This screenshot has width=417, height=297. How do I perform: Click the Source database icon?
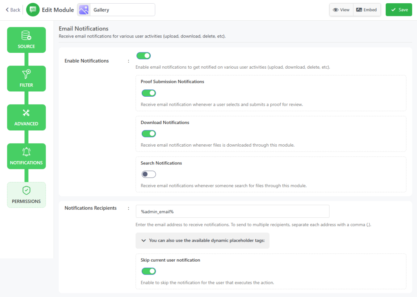click(x=26, y=35)
